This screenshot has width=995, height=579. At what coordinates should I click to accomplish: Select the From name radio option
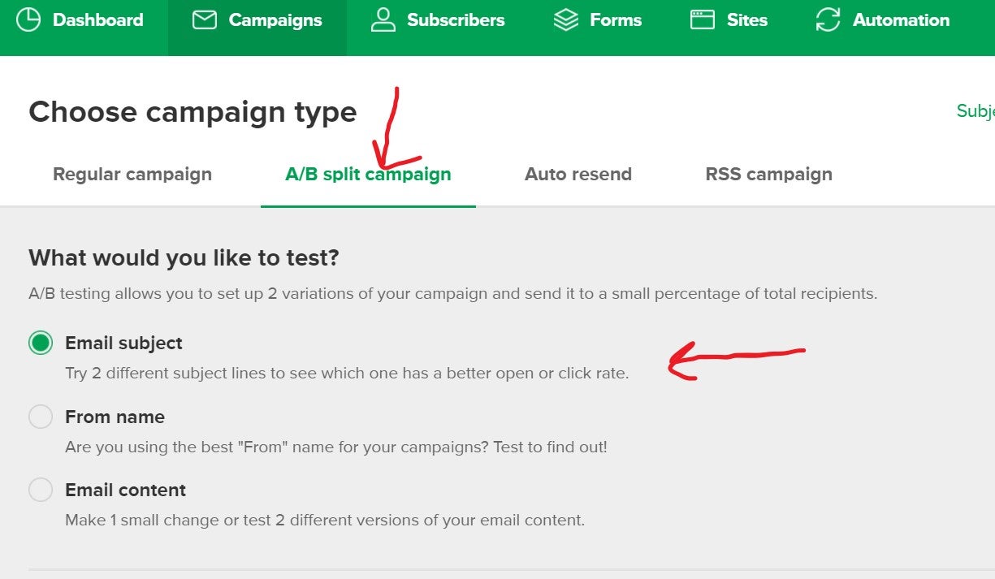[41, 417]
